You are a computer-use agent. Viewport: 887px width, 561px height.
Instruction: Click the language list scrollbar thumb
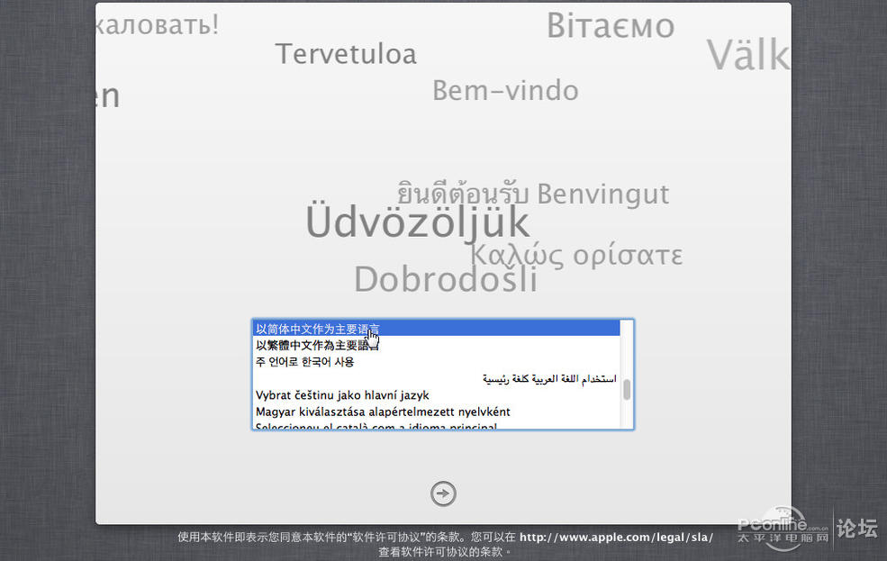pos(626,390)
